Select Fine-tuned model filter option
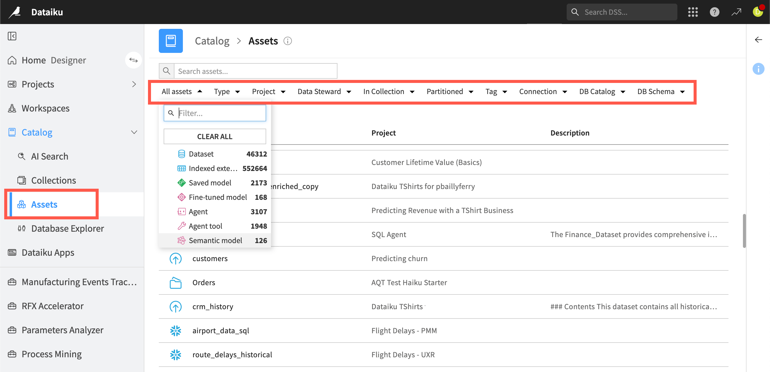The height and width of the screenshot is (372, 770). click(x=215, y=197)
